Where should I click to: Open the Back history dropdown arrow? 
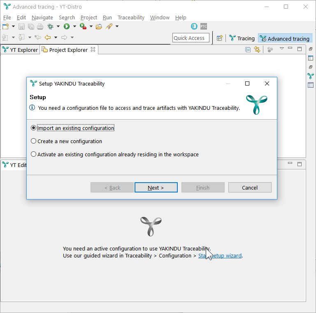pos(56,37)
